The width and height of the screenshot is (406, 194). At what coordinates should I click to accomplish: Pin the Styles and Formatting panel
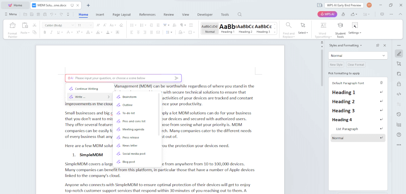tap(377, 45)
